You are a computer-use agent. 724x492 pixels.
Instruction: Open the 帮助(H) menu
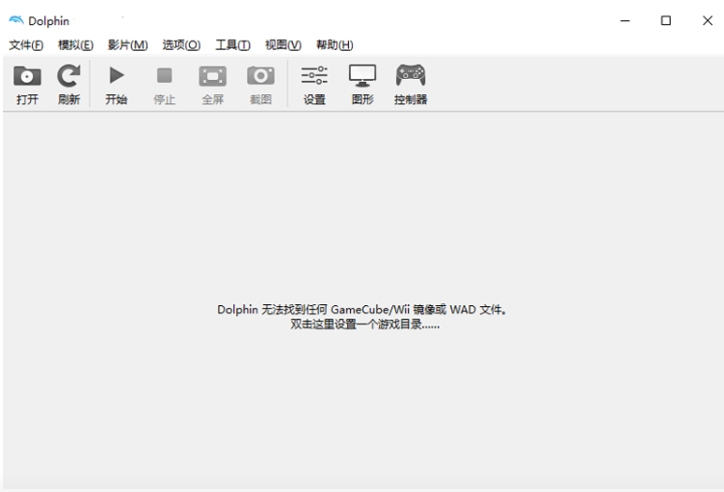click(x=335, y=45)
